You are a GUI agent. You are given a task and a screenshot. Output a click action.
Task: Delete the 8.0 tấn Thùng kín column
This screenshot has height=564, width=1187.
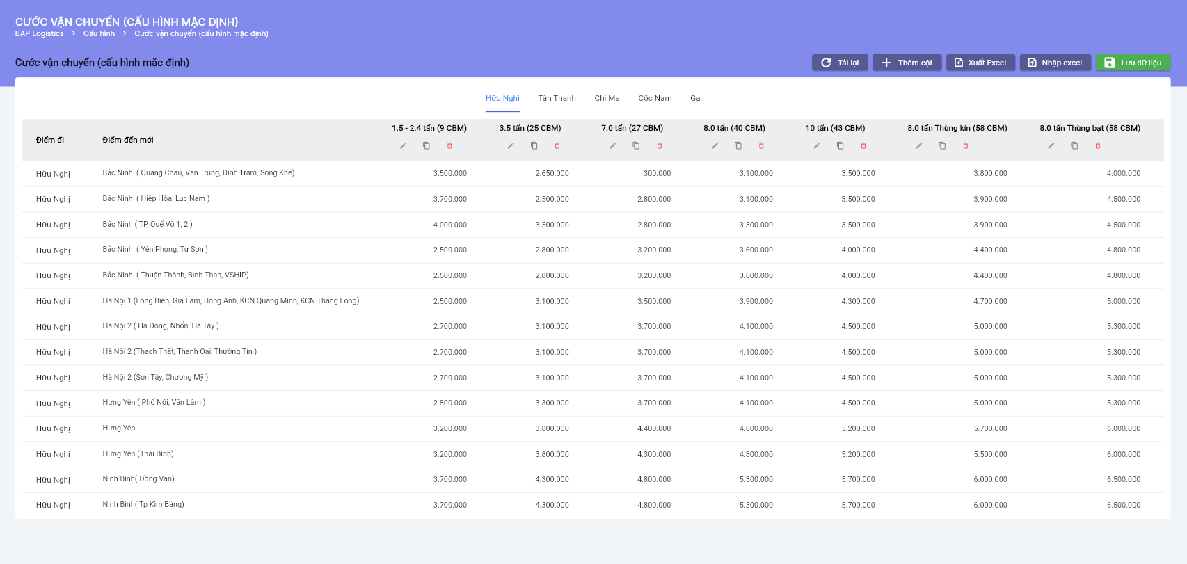(966, 145)
